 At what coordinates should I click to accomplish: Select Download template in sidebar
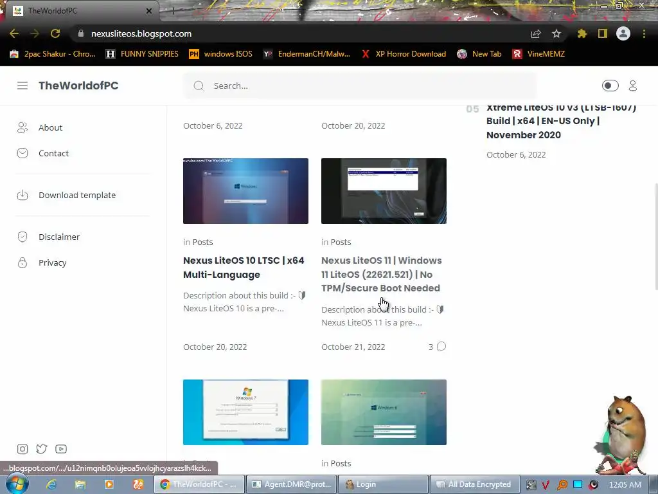(77, 196)
